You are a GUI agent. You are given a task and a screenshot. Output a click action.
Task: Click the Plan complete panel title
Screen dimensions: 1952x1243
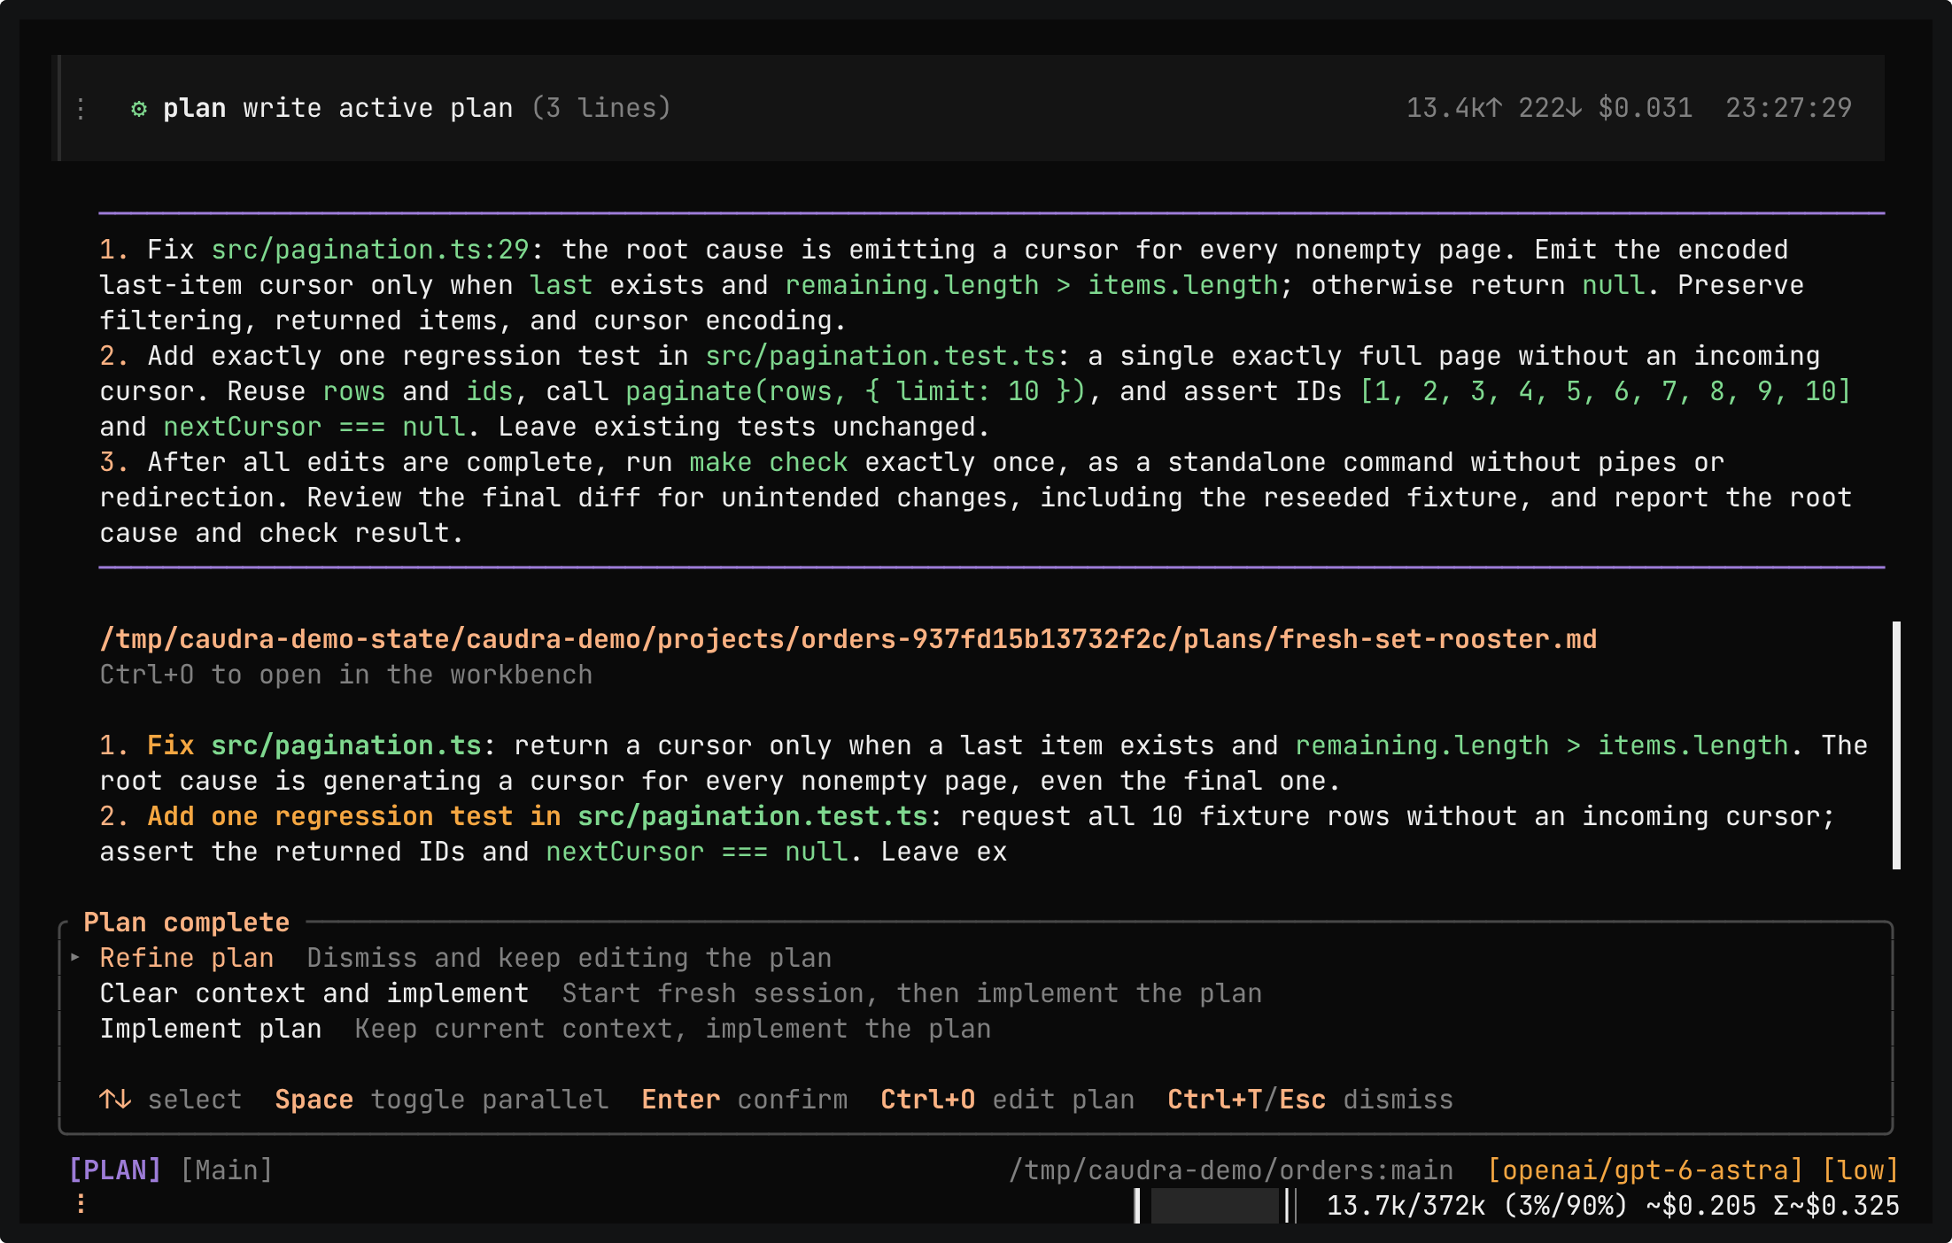click(x=186, y=923)
